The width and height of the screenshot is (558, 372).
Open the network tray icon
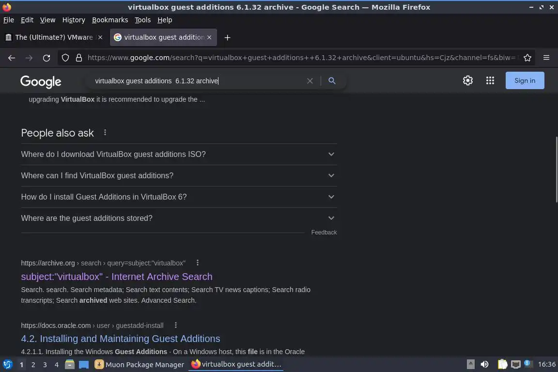[x=515, y=364]
